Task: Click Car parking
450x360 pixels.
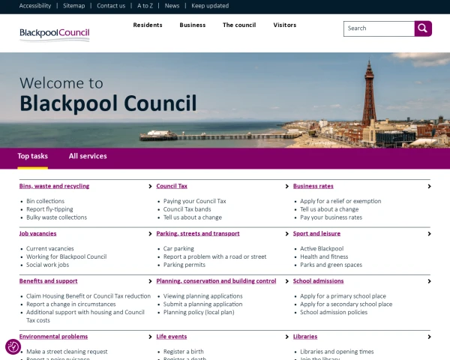Action: [178, 248]
